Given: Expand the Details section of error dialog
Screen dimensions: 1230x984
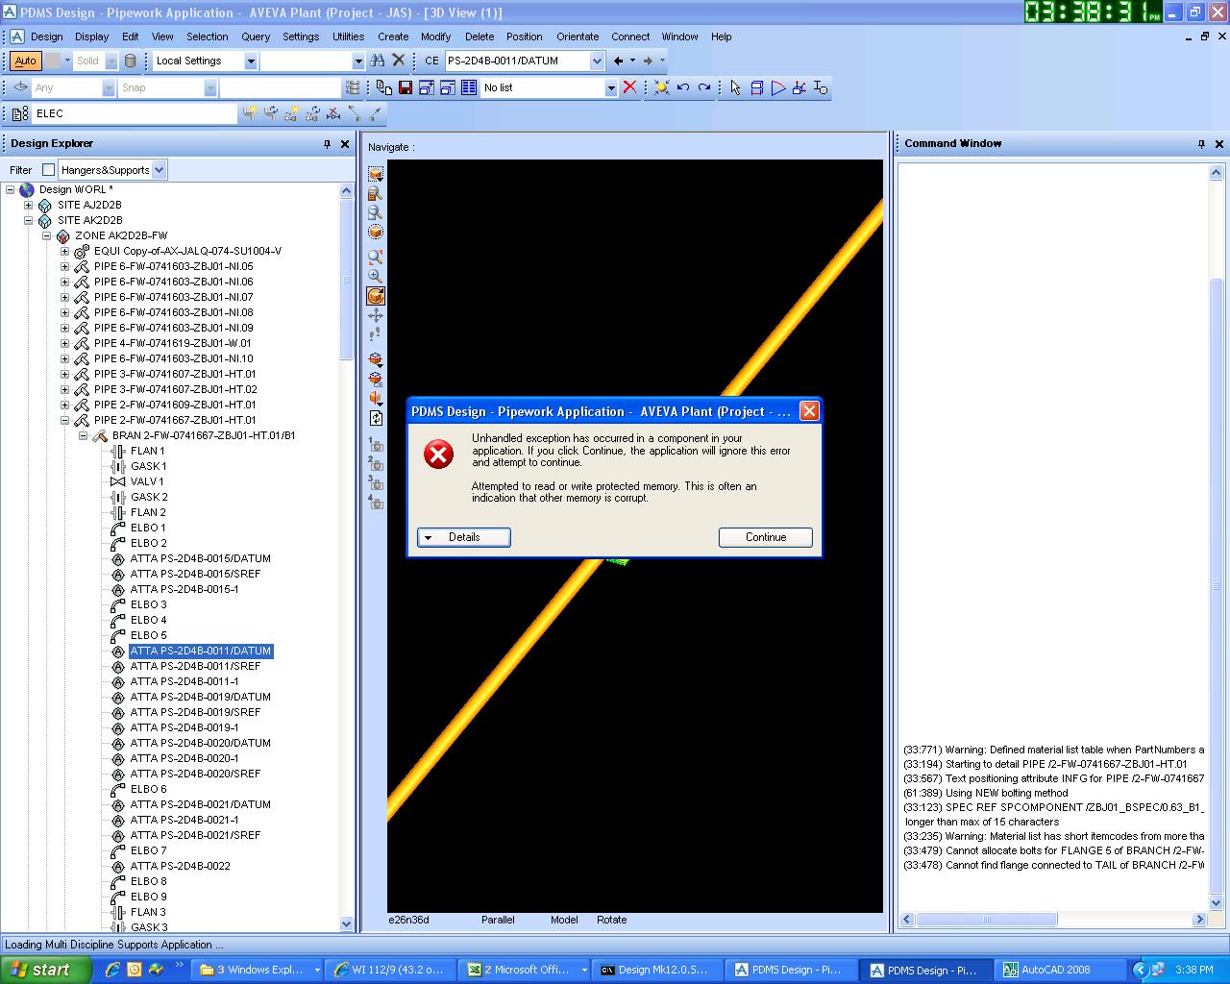Looking at the screenshot, I should point(463,537).
